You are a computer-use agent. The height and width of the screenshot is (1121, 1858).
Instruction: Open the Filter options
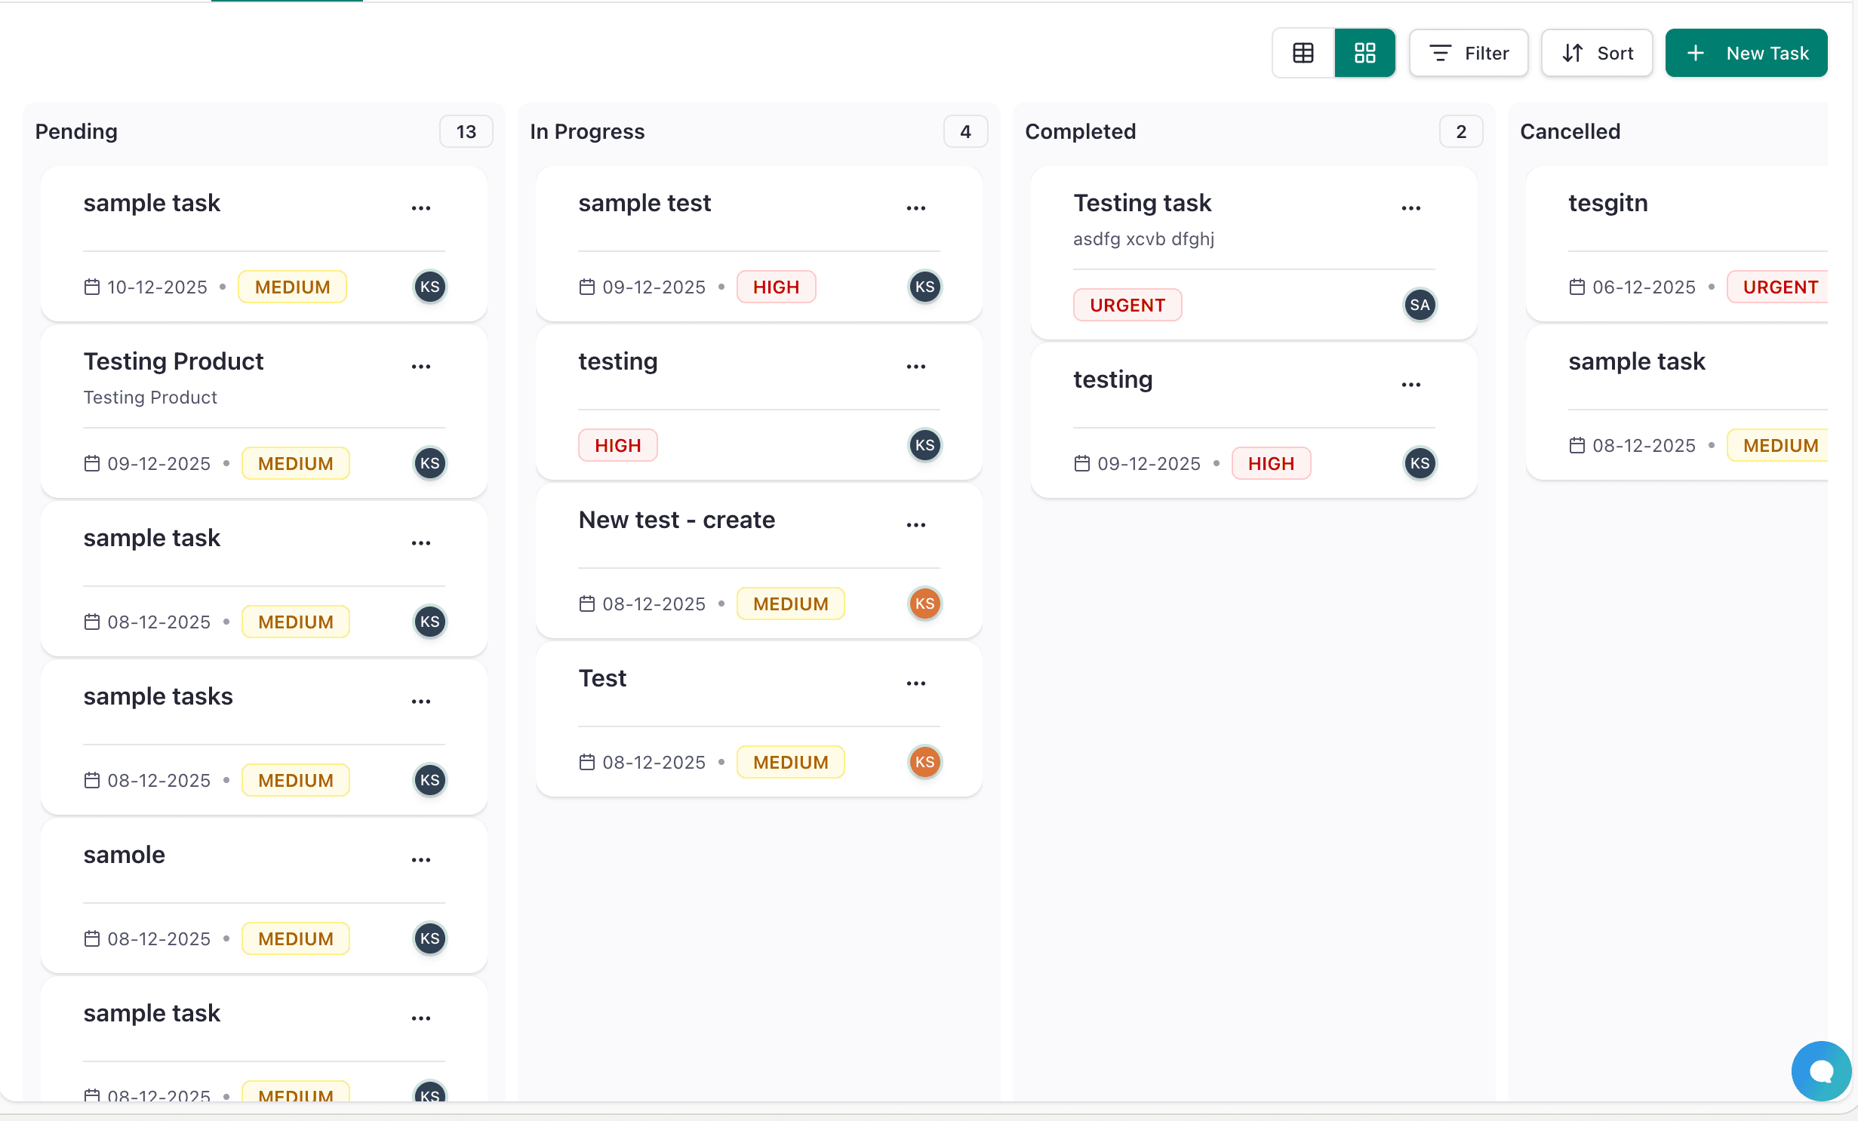[1469, 53]
